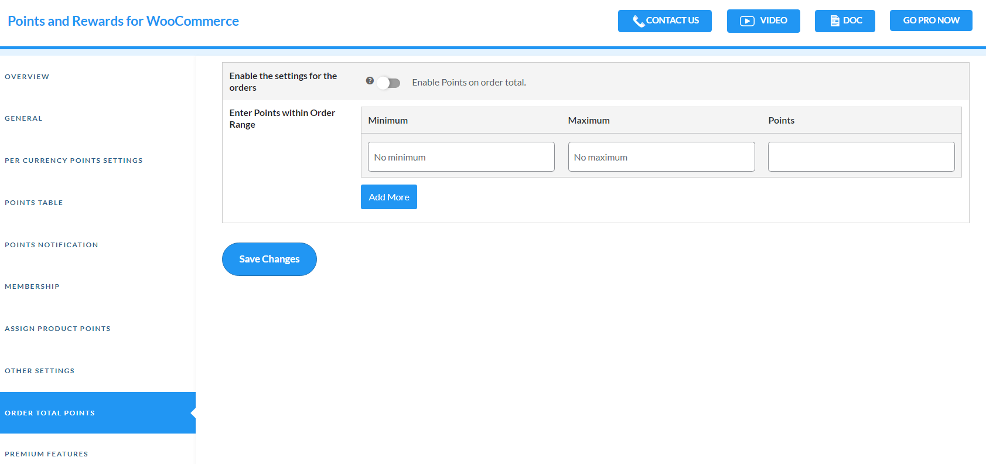986x464 pixels.
Task: Open Premium Features tab
Action: (x=46, y=454)
